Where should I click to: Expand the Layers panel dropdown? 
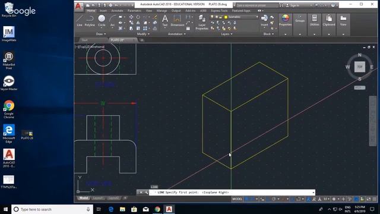pyautogui.click(x=227, y=34)
